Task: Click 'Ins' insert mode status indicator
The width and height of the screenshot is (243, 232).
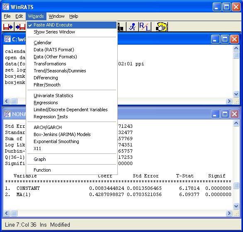Action: (x=43, y=225)
